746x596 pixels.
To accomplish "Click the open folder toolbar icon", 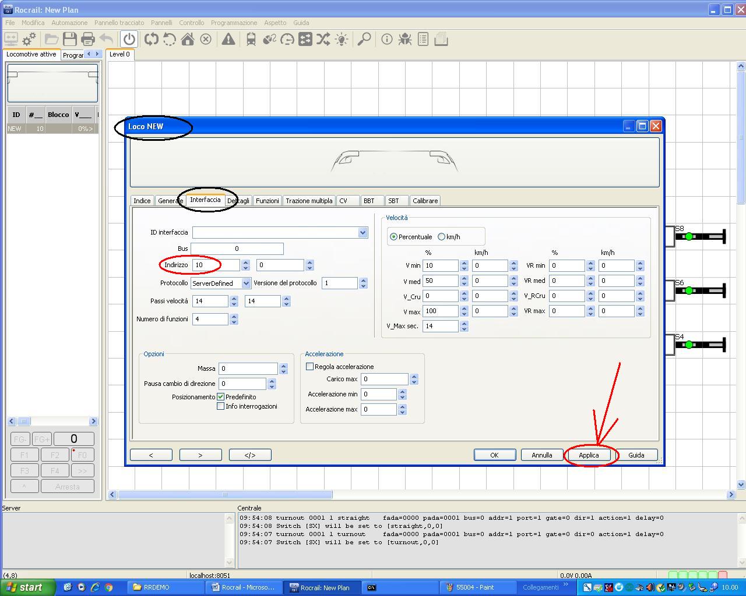I will [x=51, y=39].
